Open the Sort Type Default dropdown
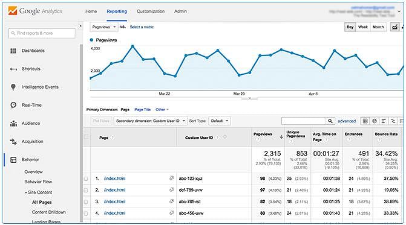Viewport: 406px width, 225px height. click(x=219, y=121)
